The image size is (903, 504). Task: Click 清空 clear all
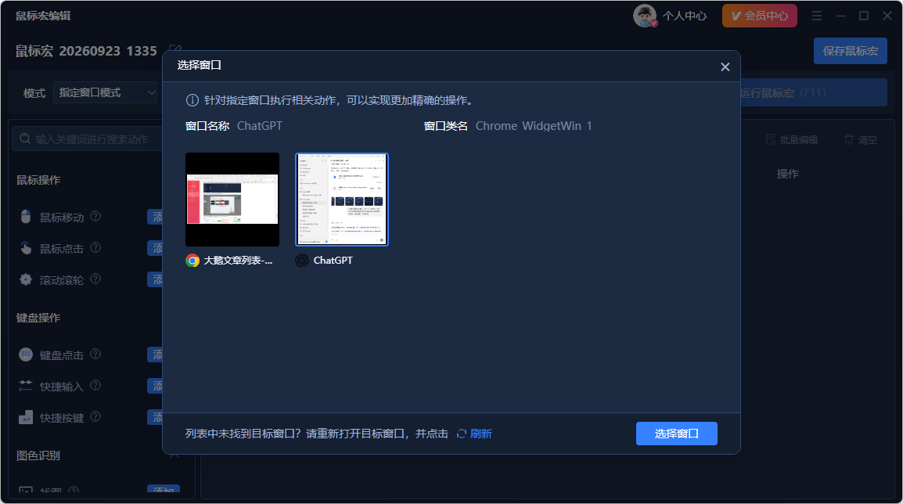tap(861, 140)
